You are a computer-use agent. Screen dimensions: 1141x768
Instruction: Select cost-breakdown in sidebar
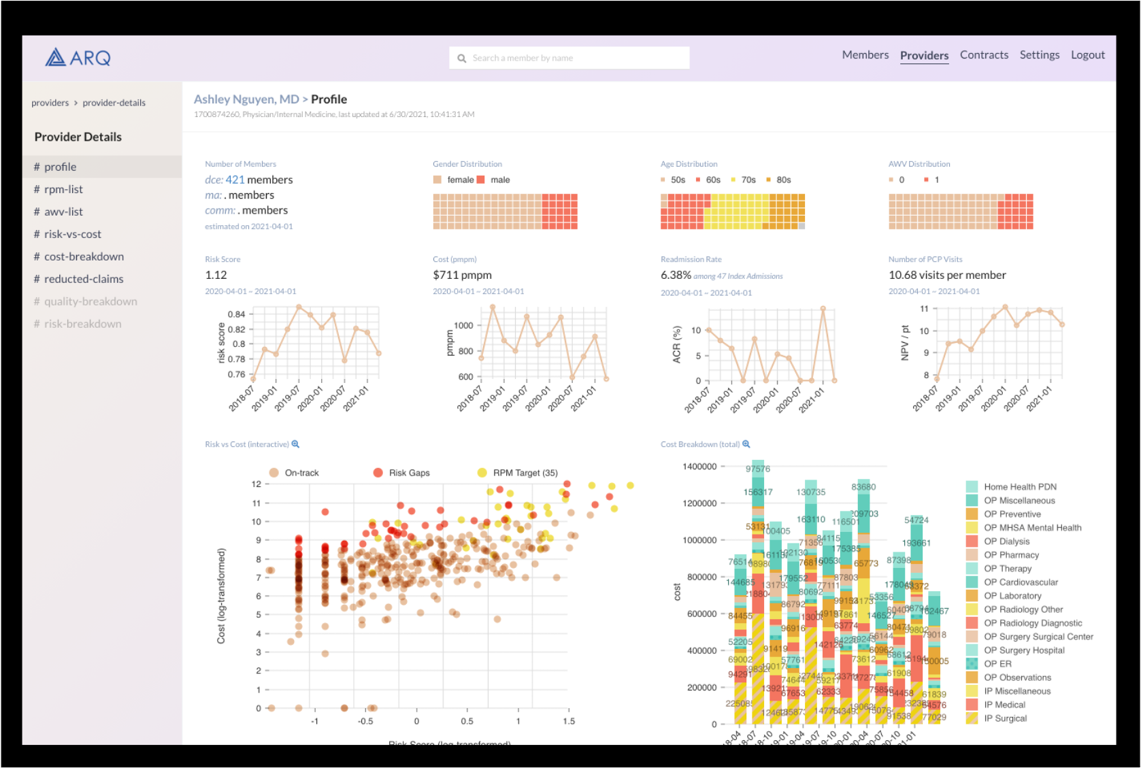click(x=84, y=256)
